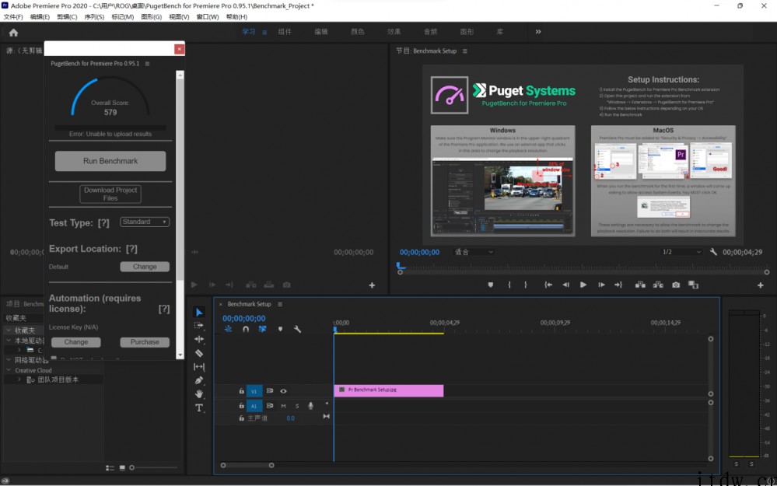Click Change license key button

(75, 342)
